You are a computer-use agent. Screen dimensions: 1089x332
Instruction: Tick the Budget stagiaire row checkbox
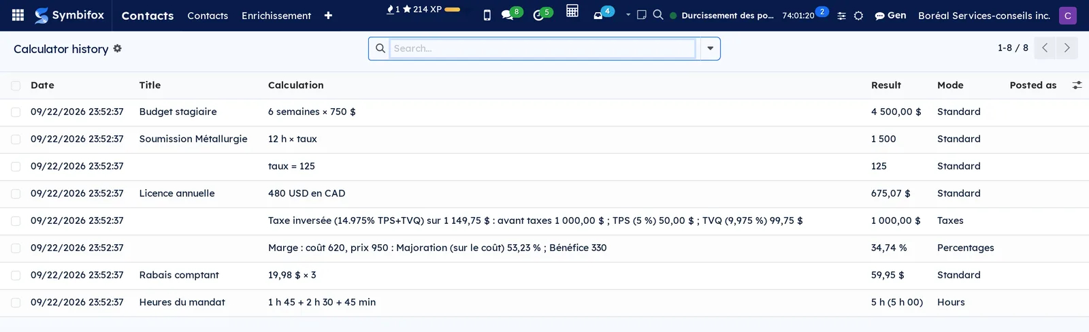[16, 112]
